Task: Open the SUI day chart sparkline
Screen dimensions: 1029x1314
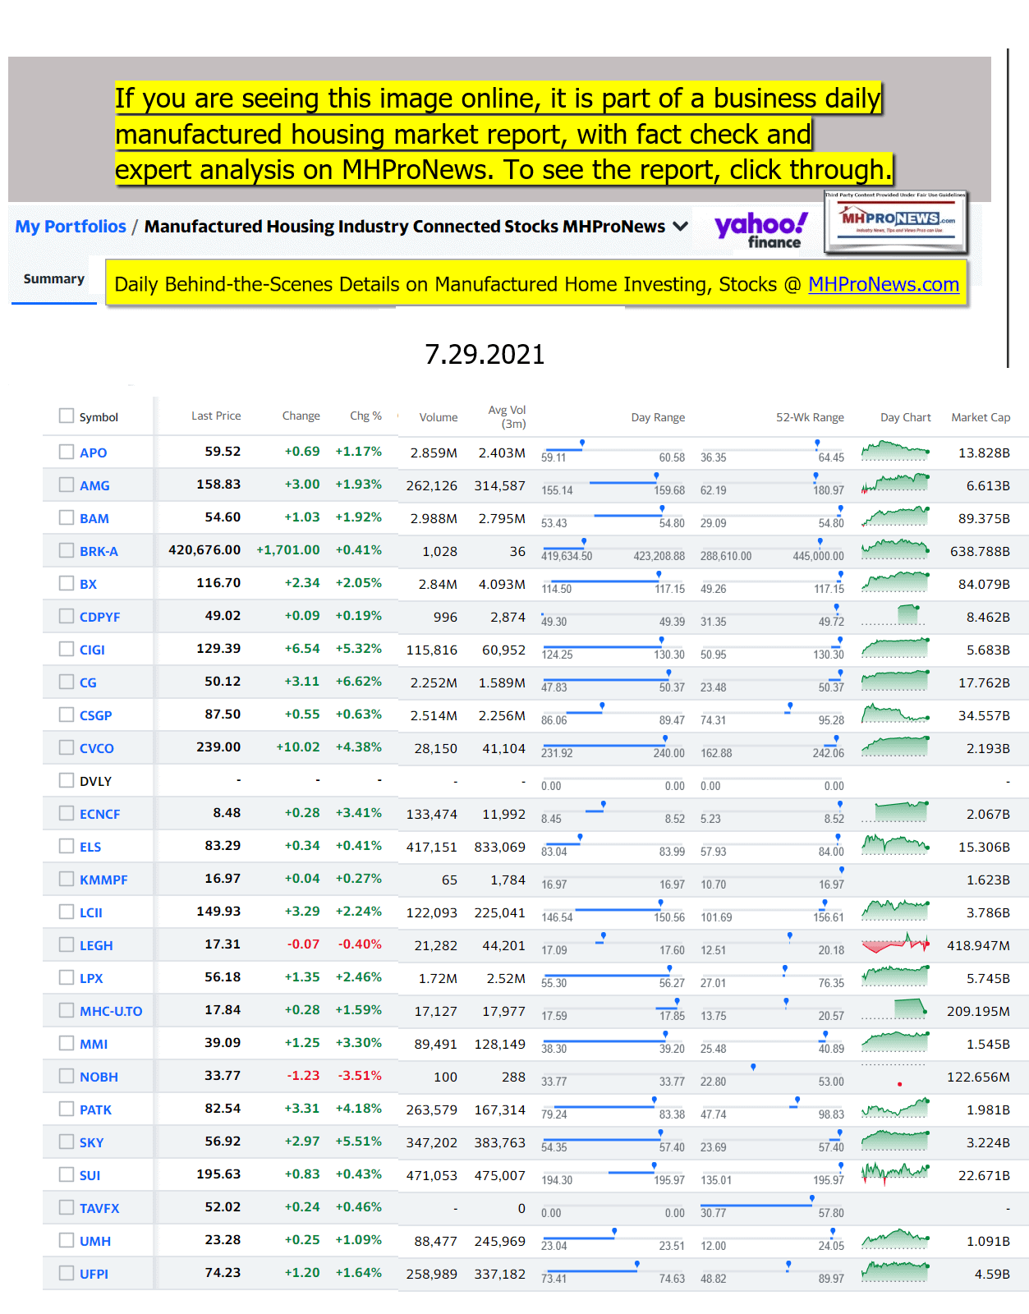Action: click(895, 1174)
